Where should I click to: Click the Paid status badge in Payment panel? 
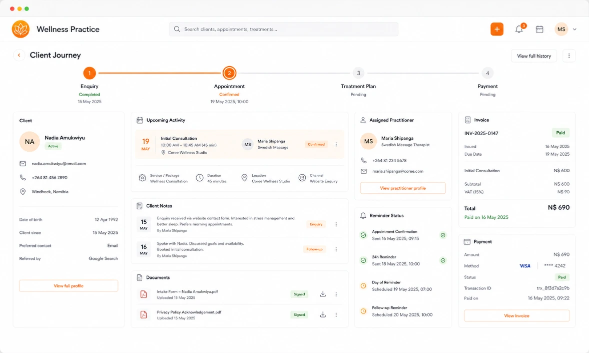[562, 277]
